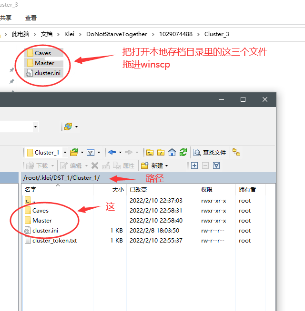This screenshot has height=311, width=305.
Task: Click the unselect files minus icon
Action: click(x=205, y=165)
